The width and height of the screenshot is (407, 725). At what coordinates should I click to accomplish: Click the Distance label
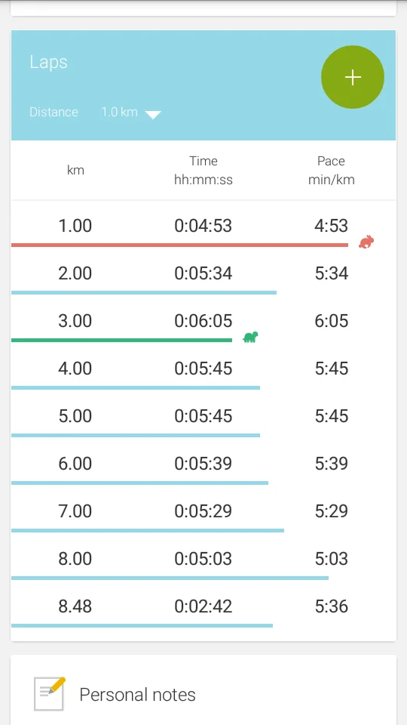coord(54,112)
